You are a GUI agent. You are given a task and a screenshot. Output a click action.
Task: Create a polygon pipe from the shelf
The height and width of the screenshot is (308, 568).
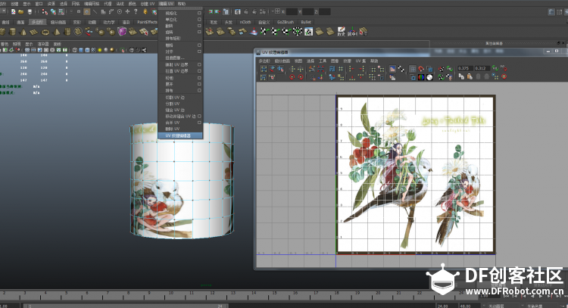(x=67, y=32)
